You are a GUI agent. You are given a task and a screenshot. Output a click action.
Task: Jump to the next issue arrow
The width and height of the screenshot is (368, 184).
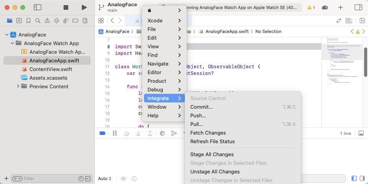364,31
